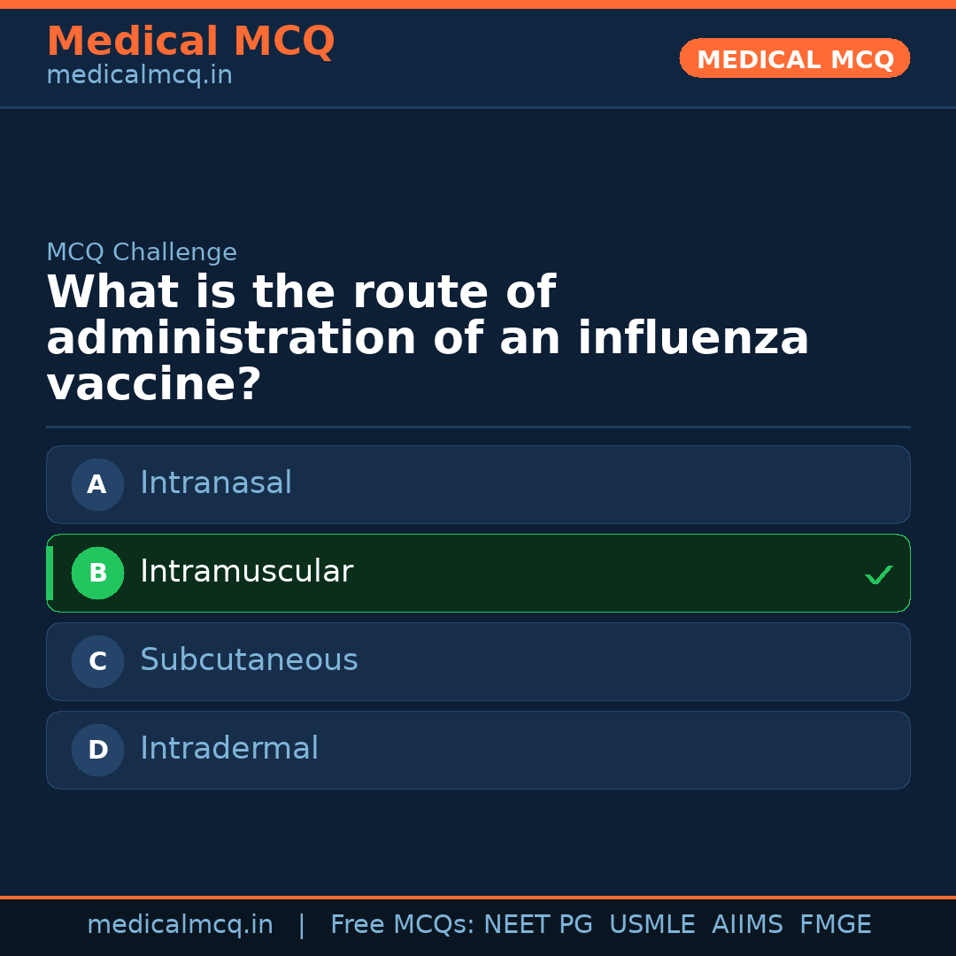Image resolution: width=956 pixels, height=956 pixels.
Task: Choose the Intramuscular answer text
Action: click(x=246, y=572)
